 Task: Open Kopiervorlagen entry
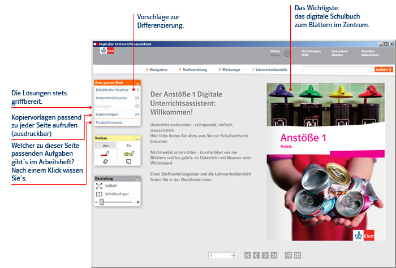point(117,115)
